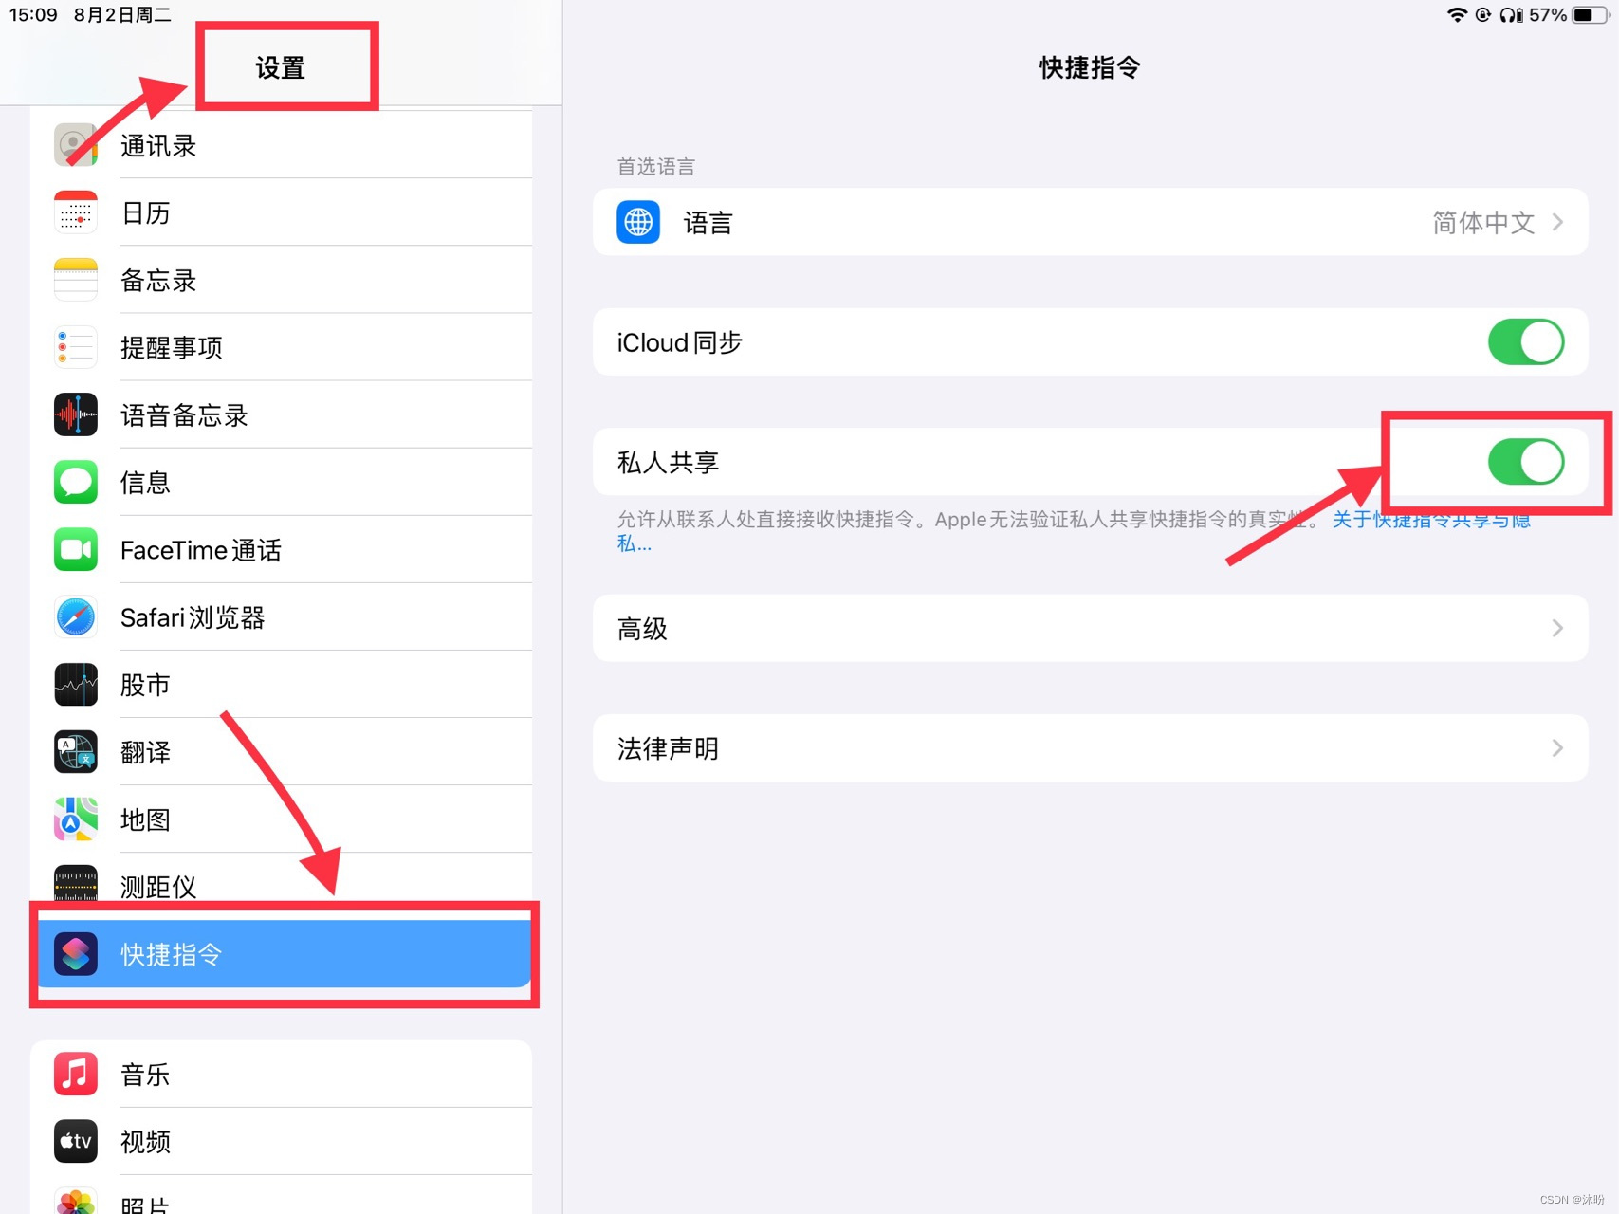This screenshot has width=1619, height=1214.
Task: Tap the headphones status icon
Action: coord(1511,15)
